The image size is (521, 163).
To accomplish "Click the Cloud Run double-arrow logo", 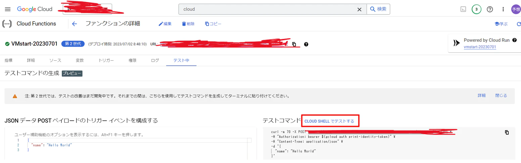I will point(456,43).
